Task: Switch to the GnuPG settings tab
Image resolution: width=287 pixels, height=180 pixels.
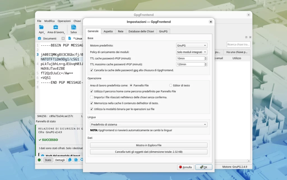Action: (x=163, y=31)
